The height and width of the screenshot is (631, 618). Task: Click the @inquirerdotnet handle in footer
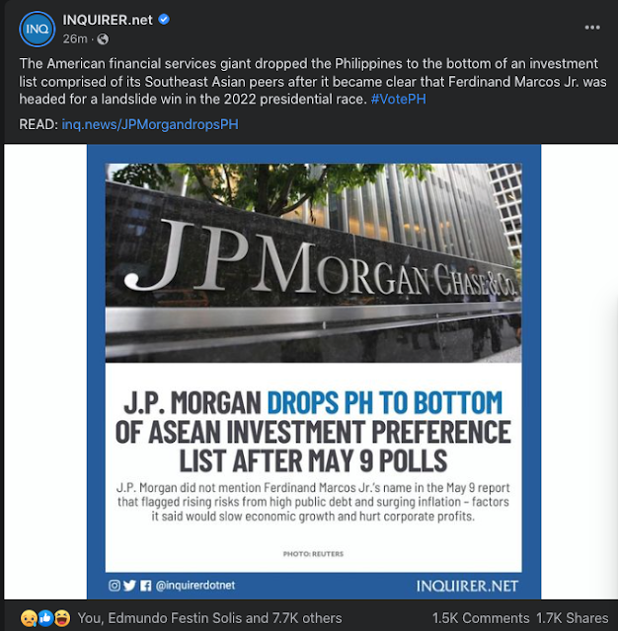[195, 586]
